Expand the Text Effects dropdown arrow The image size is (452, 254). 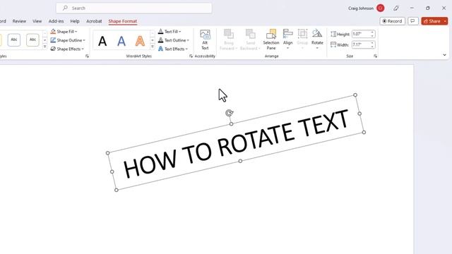(x=186, y=49)
